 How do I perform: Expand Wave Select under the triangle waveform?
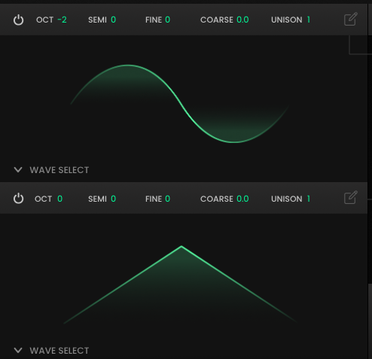coord(18,350)
